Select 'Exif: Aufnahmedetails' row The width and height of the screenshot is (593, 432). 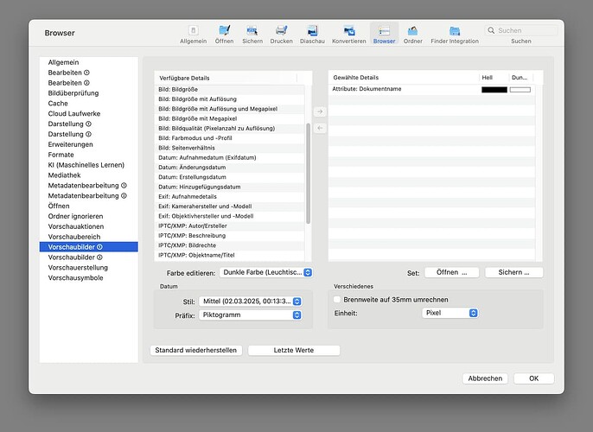point(229,197)
